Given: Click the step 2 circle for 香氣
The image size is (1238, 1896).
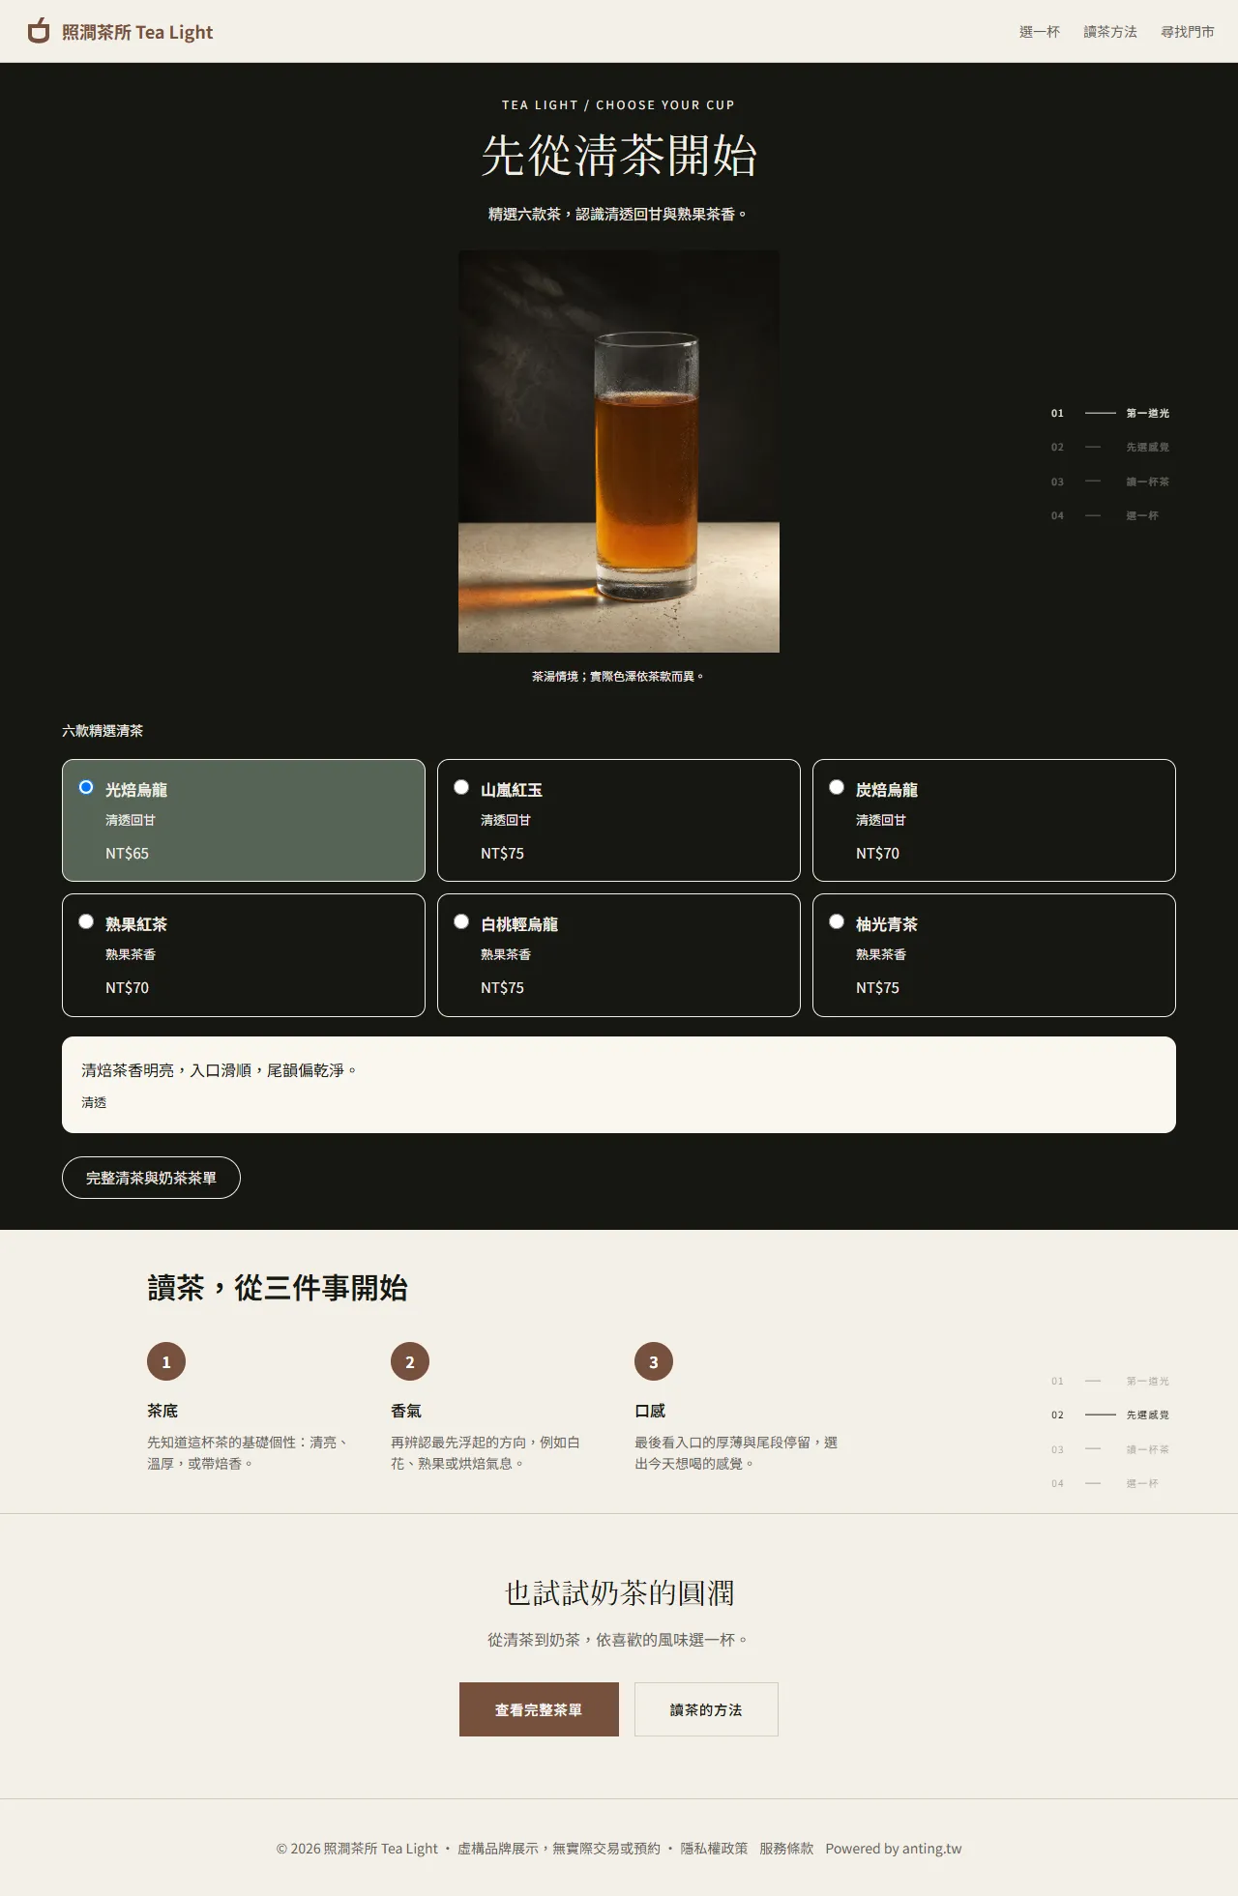Looking at the screenshot, I should click(x=410, y=1361).
